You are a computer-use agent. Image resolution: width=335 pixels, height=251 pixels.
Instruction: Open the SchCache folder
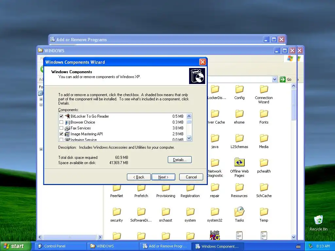coord(264,188)
